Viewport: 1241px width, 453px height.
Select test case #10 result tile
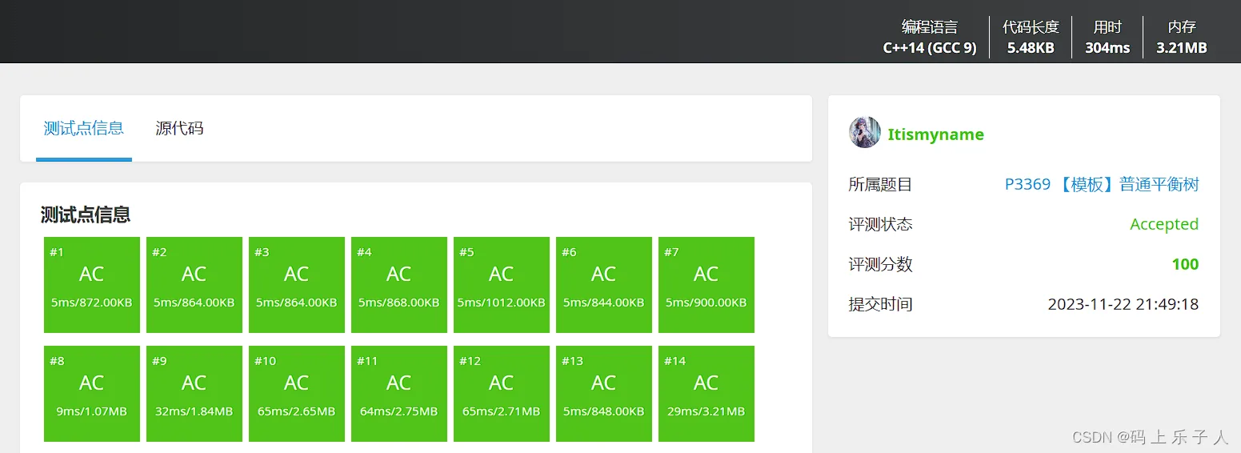pyautogui.click(x=297, y=394)
